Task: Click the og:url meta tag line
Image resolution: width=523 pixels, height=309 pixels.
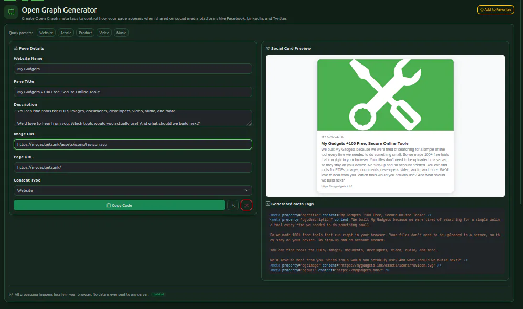Action: coord(329,270)
